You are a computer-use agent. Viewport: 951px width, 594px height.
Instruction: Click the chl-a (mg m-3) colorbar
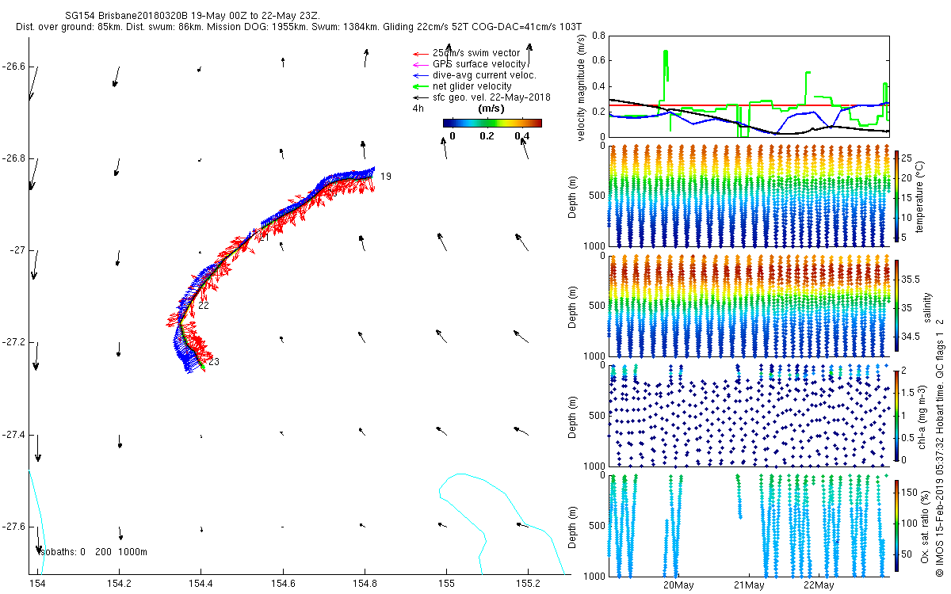896,414
